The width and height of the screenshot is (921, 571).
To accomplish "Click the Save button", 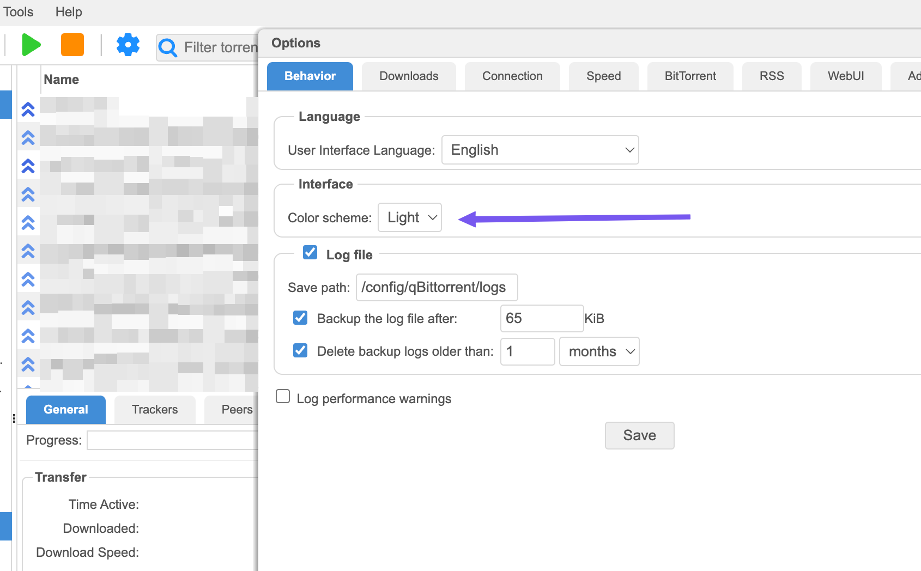I will pyautogui.click(x=640, y=435).
